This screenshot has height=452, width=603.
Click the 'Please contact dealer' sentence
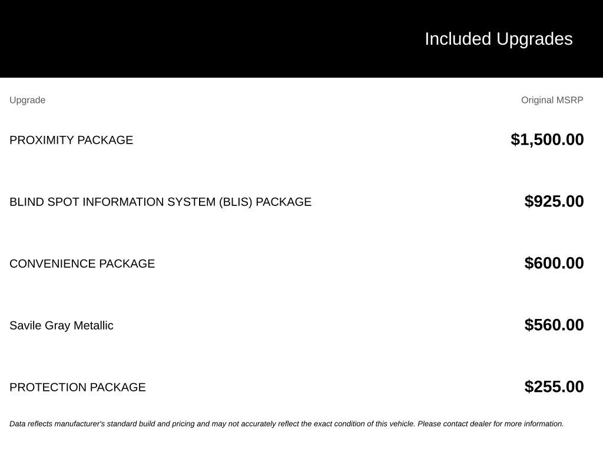tap(491, 424)
